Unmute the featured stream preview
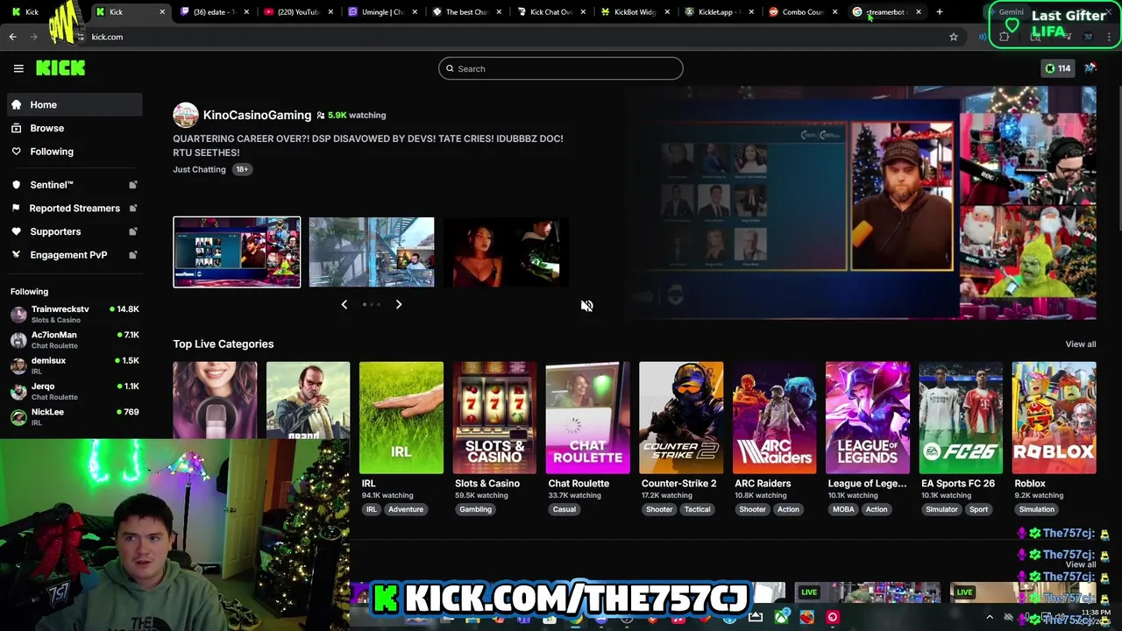Image resolution: width=1122 pixels, height=631 pixels. point(587,305)
